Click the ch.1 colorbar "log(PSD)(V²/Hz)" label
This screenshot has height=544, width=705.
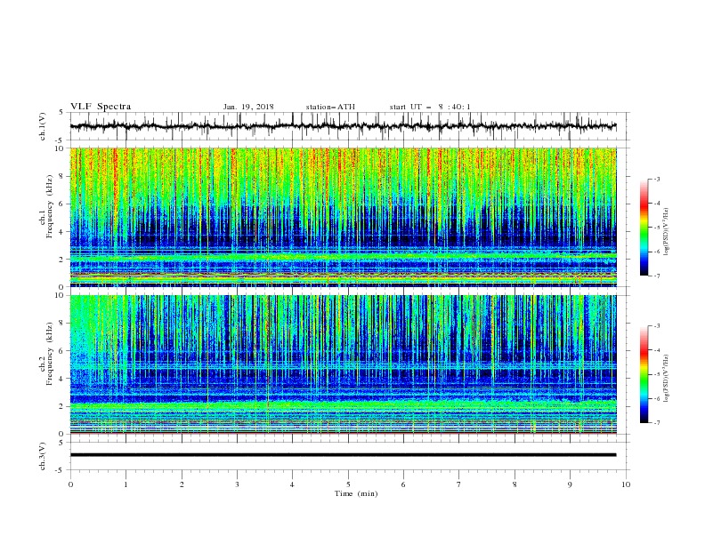[x=667, y=232]
